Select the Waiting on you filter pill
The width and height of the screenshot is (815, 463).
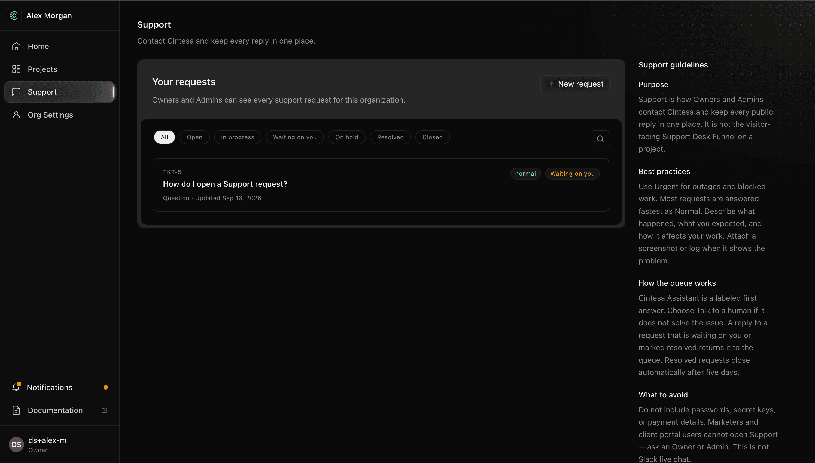295,137
